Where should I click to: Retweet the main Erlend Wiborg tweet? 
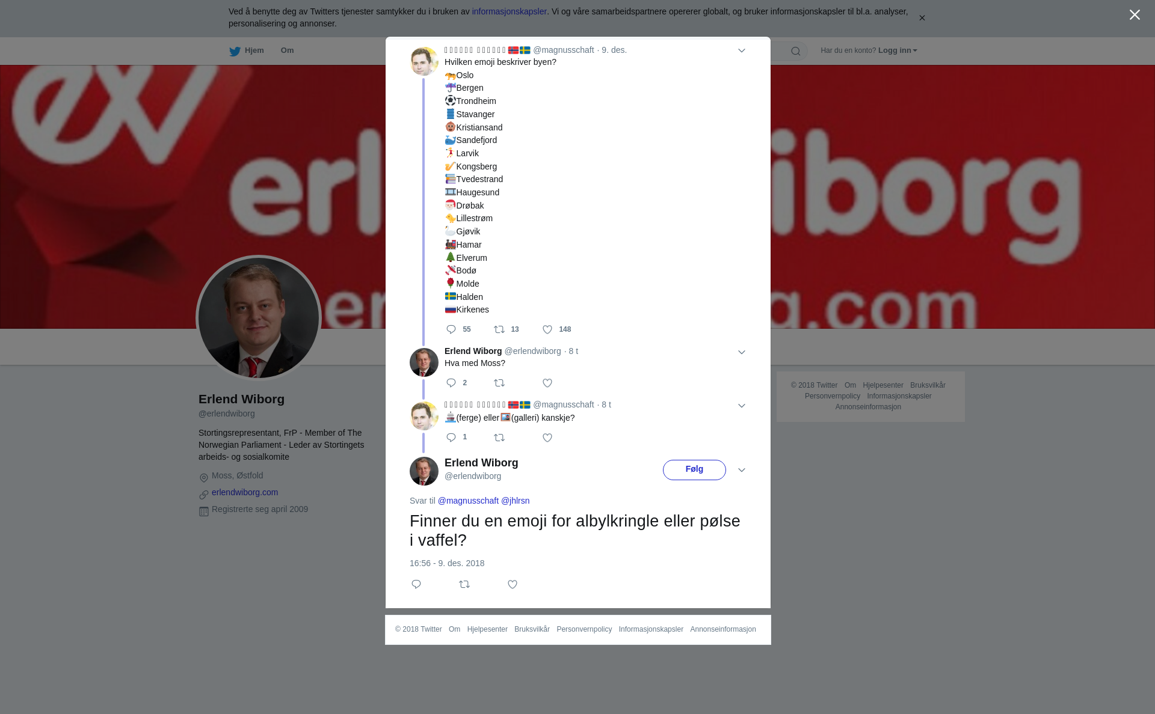click(464, 584)
